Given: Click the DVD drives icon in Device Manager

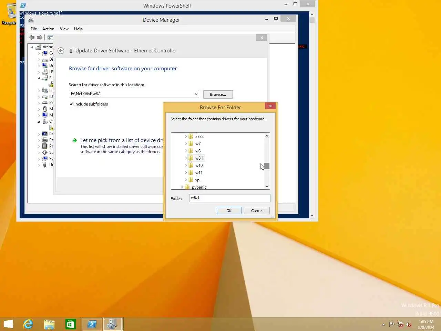Looking at the screenshot, I should click(45, 72).
